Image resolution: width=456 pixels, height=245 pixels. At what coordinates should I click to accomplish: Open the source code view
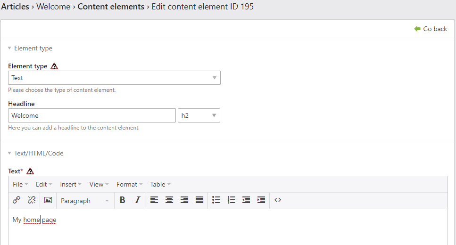click(278, 200)
